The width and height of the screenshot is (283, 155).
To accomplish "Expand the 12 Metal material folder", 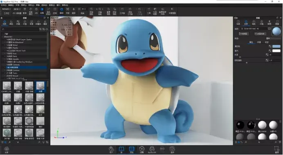I will pos(5,45).
